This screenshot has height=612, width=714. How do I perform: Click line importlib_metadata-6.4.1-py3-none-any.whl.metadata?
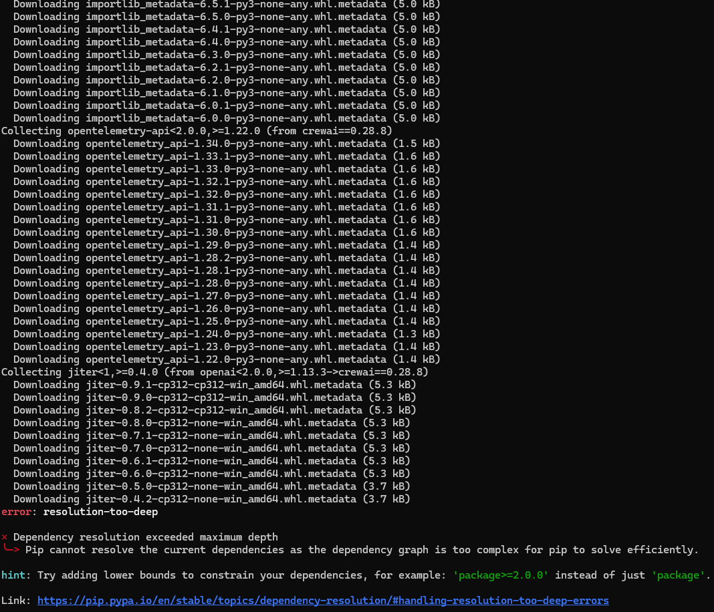[227, 29]
